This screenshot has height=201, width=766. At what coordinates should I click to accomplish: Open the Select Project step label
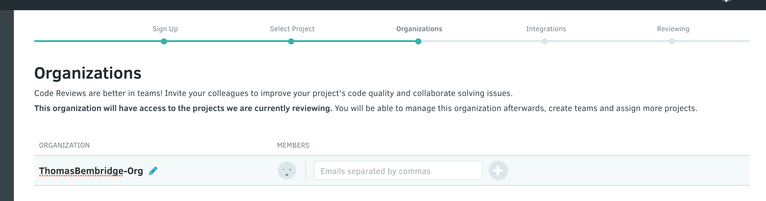(x=292, y=29)
